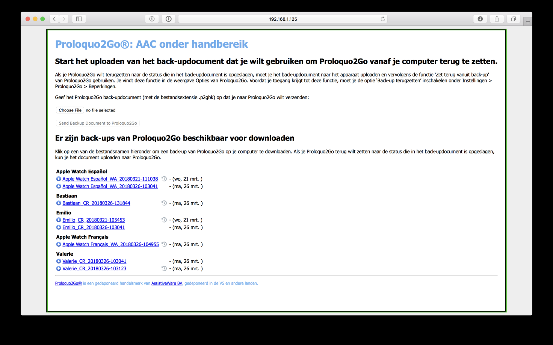Click download icon beside Emilio_CR_20180321-105453
This screenshot has height=345, width=553.
59,220
